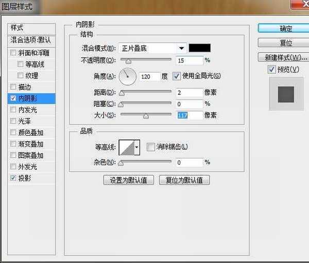Viewport: 309px width, 263px height.
Task: Click the 不透明度 value input field
Action: [189, 60]
